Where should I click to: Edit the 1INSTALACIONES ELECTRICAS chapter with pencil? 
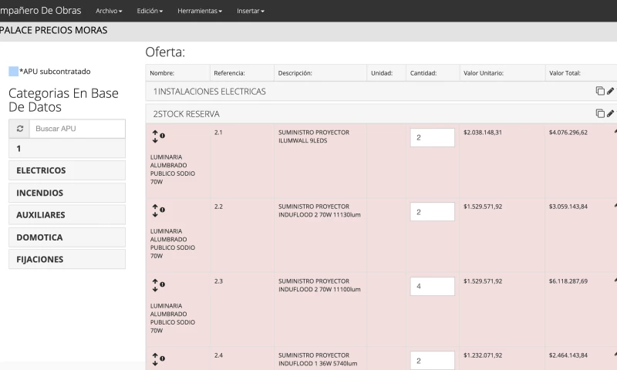coord(610,91)
